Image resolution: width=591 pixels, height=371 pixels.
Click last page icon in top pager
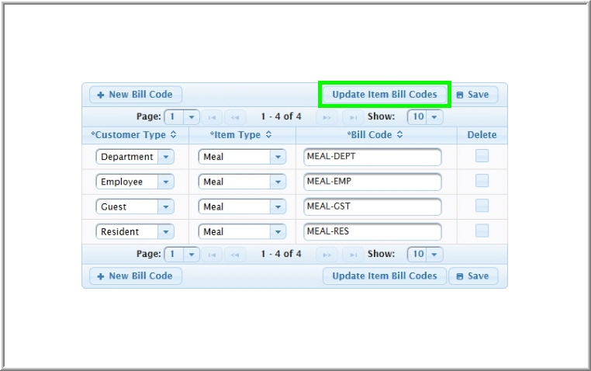point(352,117)
